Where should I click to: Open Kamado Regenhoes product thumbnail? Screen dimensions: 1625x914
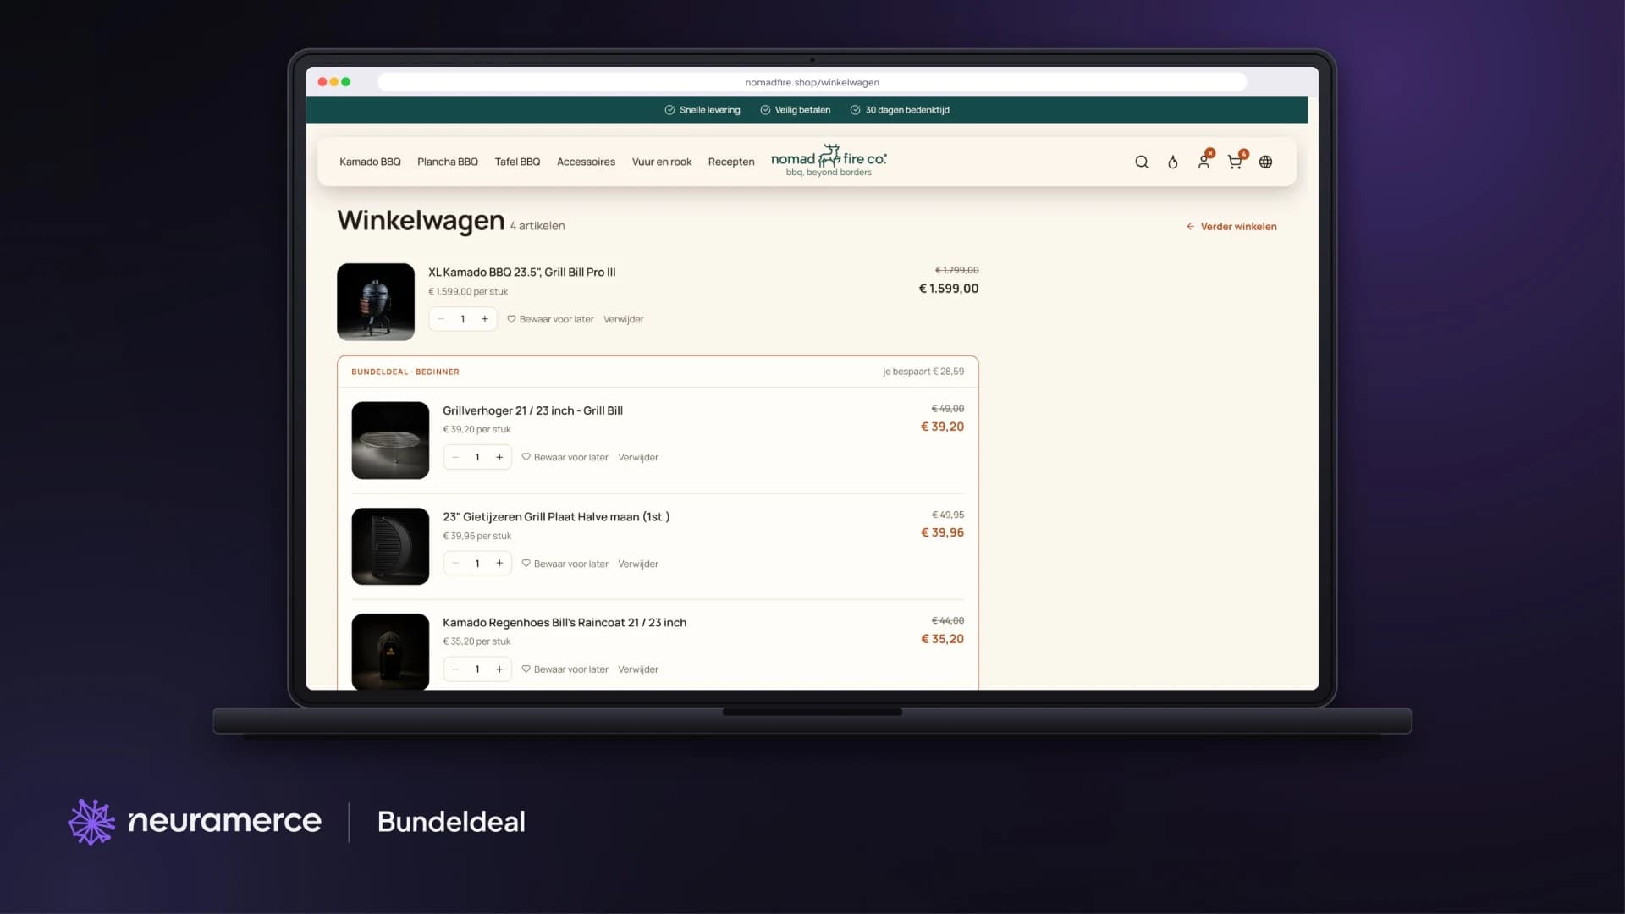[x=390, y=652]
